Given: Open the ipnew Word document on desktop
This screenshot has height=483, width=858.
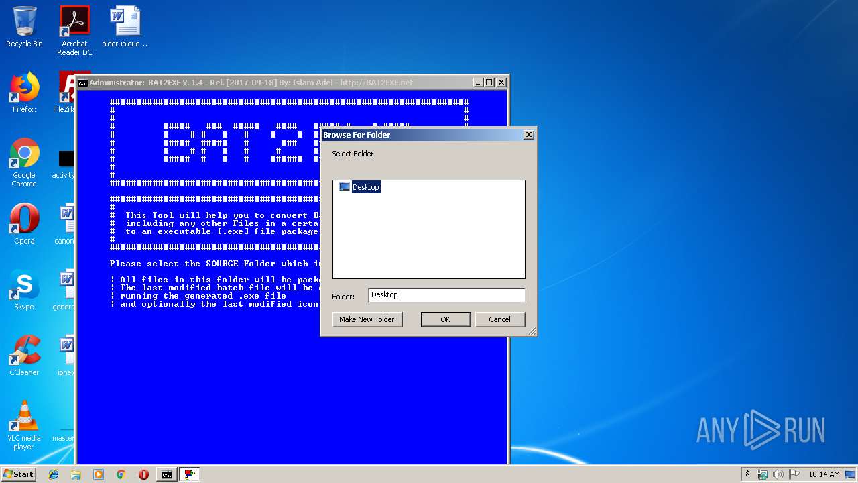Looking at the screenshot, I should 65,356.
